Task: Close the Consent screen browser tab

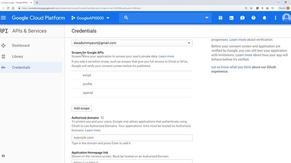Action: tap(31, 3)
